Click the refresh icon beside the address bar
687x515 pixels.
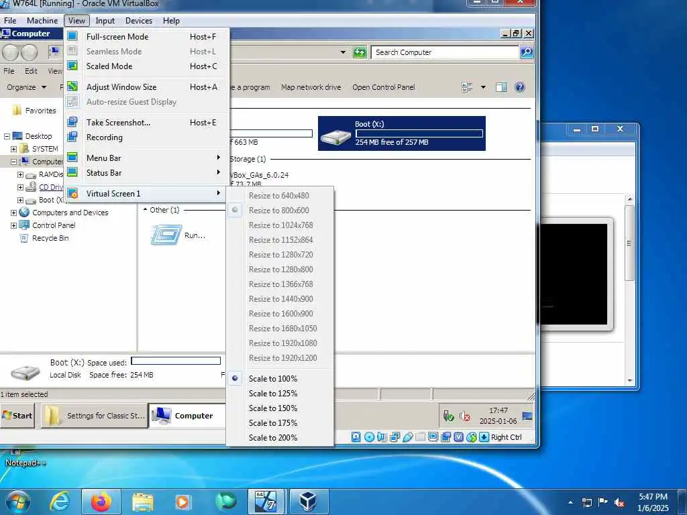pos(360,52)
